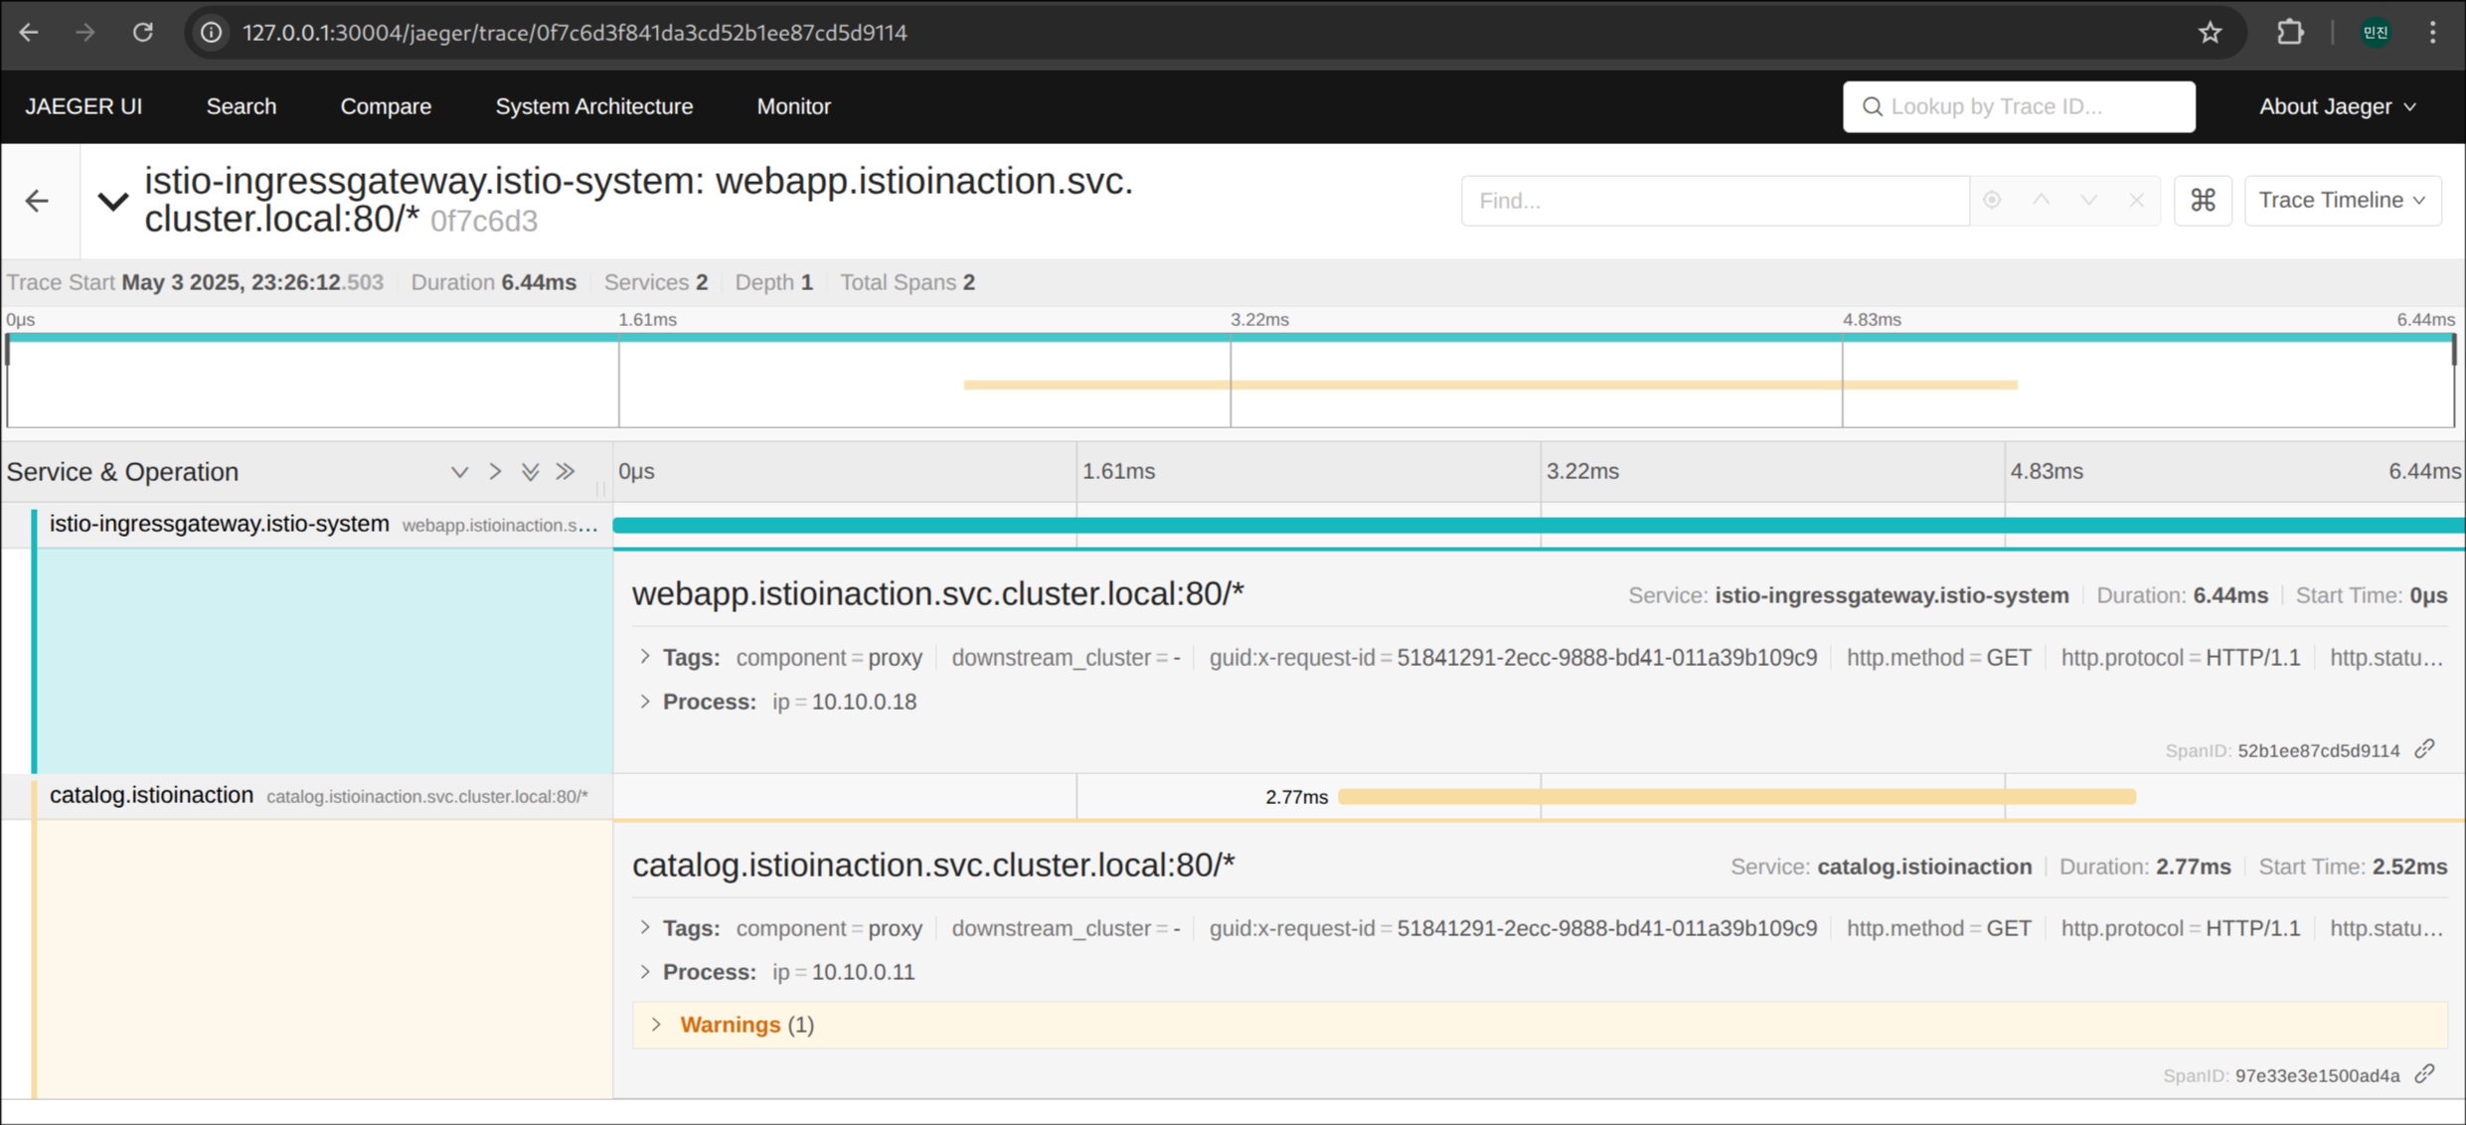Image resolution: width=2466 pixels, height=1125 pixels.
Task: Click the minimap yellow catalog span line
Action: [1490, 385]
